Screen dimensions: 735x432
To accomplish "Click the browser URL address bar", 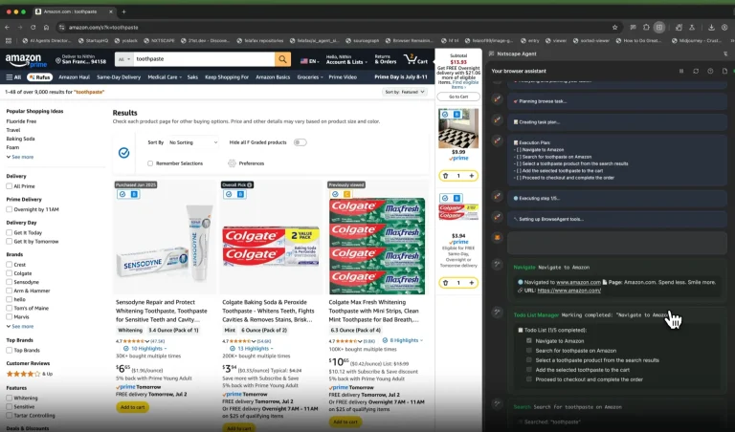I will coord(333,27).
